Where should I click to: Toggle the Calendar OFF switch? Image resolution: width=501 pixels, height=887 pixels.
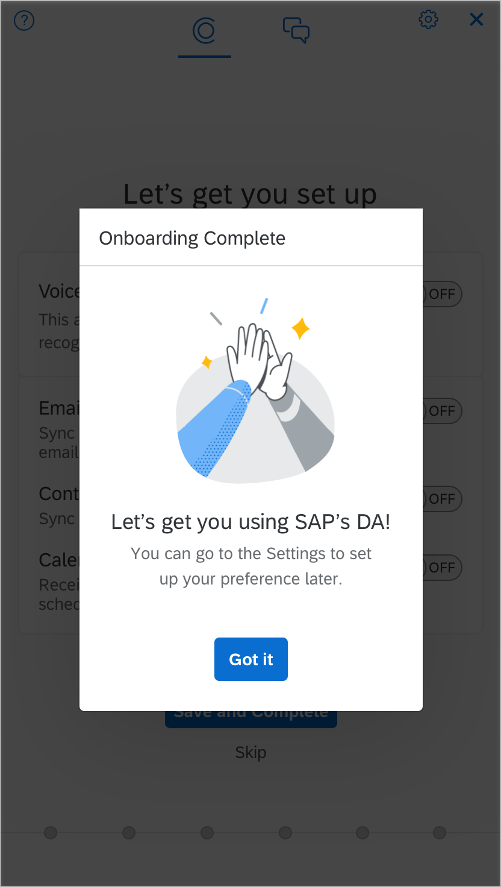pos(441,568)
